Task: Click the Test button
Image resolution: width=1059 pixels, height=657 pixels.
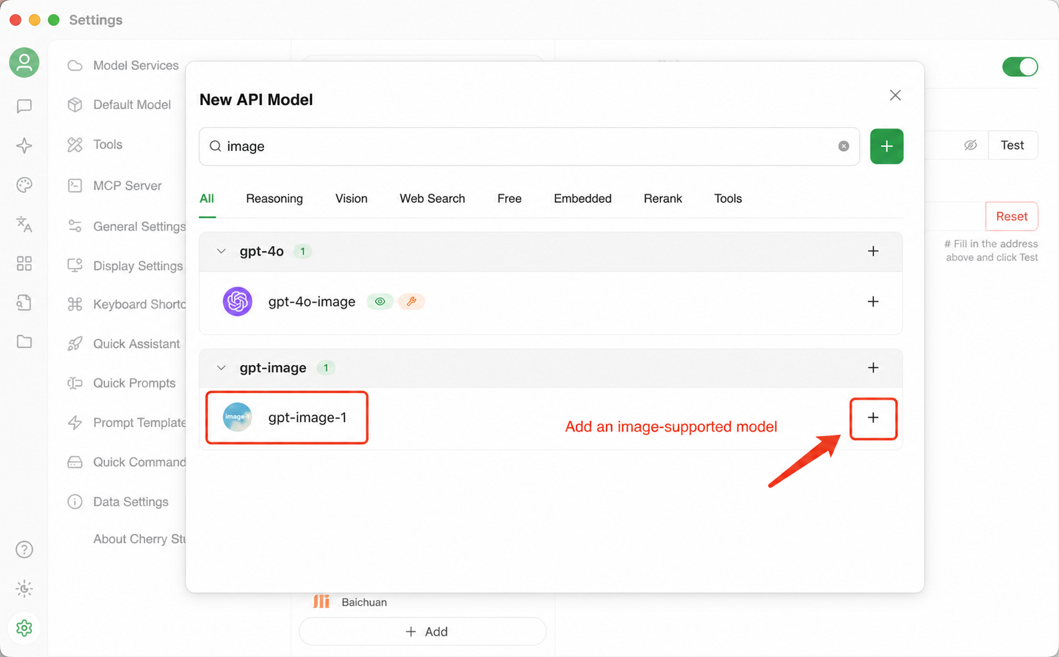Action: click(x=1012, y=145)
